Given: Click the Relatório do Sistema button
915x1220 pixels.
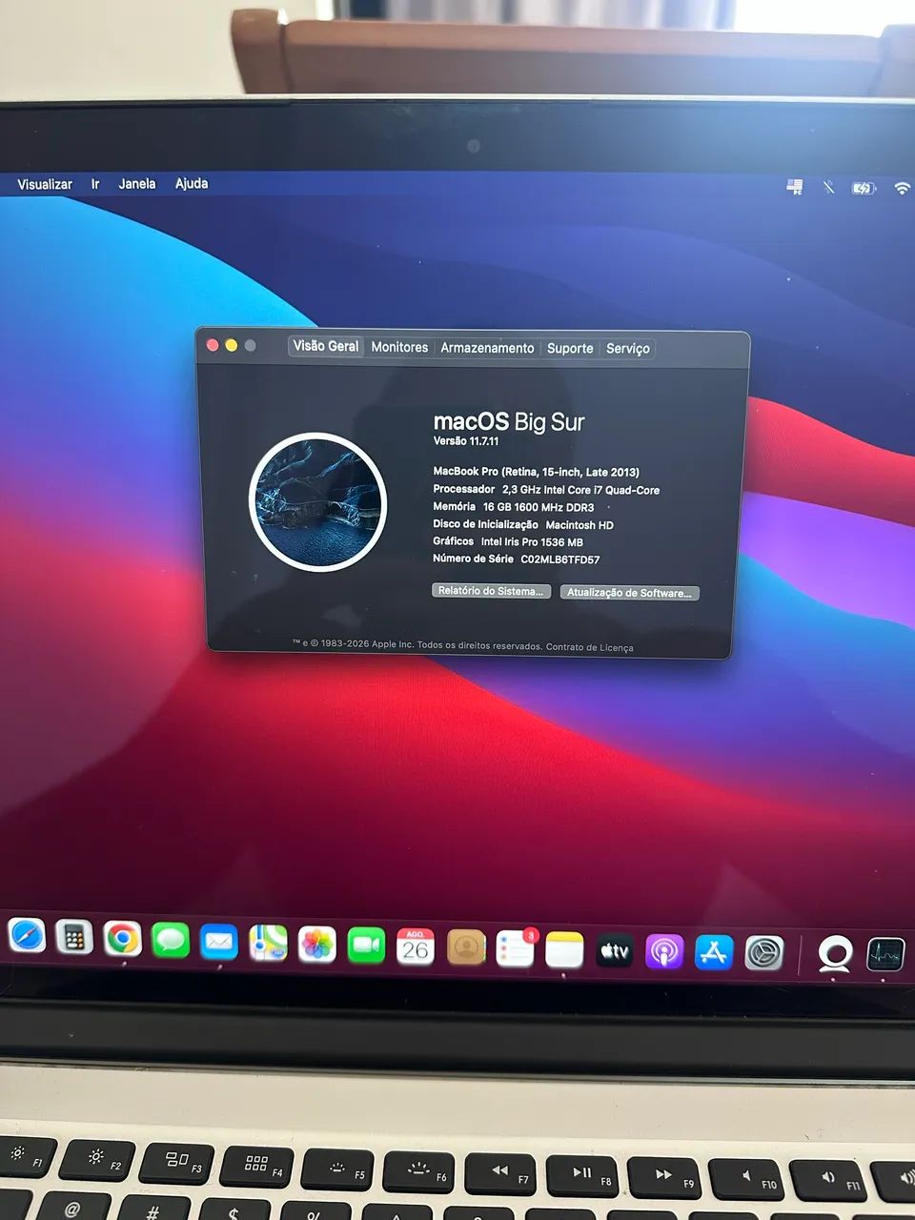Looking at the screenshot, I should point(491,591).
